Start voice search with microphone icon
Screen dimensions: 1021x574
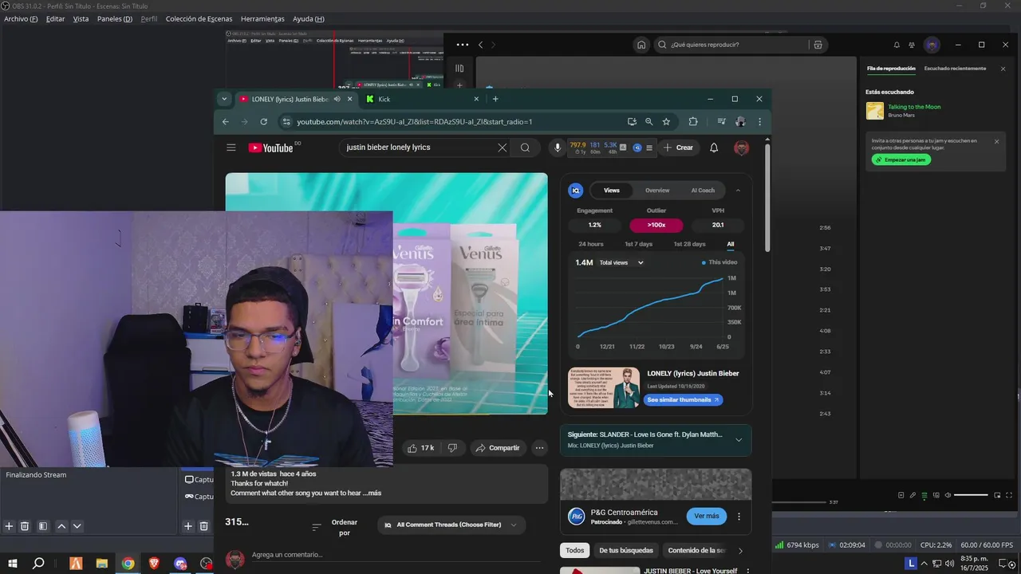pyautogui.click(x=557, y=147)
